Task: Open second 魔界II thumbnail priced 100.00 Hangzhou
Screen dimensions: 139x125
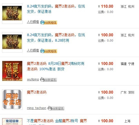Action: (x=12, y=42)
